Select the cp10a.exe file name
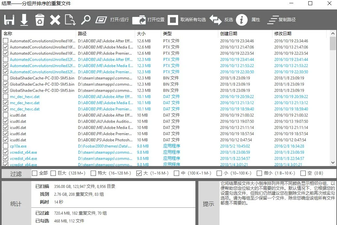This screenshot has width=337, height=225. [18, 146]
